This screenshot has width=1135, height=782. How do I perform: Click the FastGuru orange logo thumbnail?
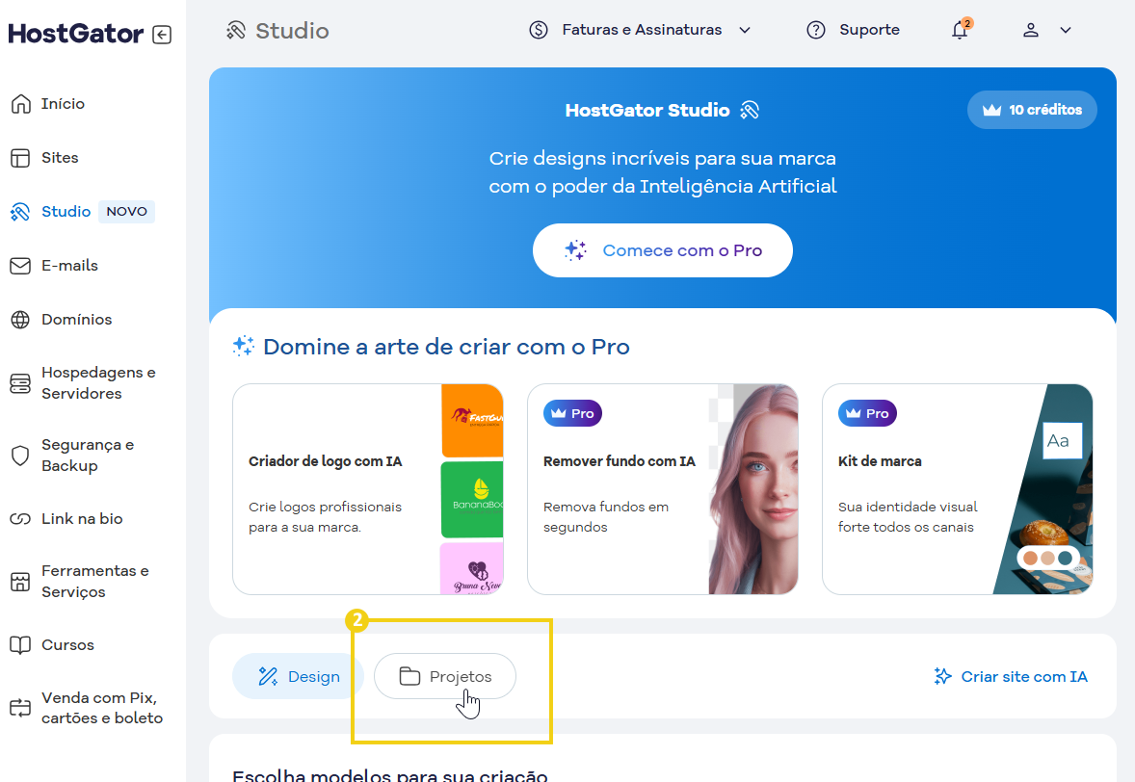point(472,420)
